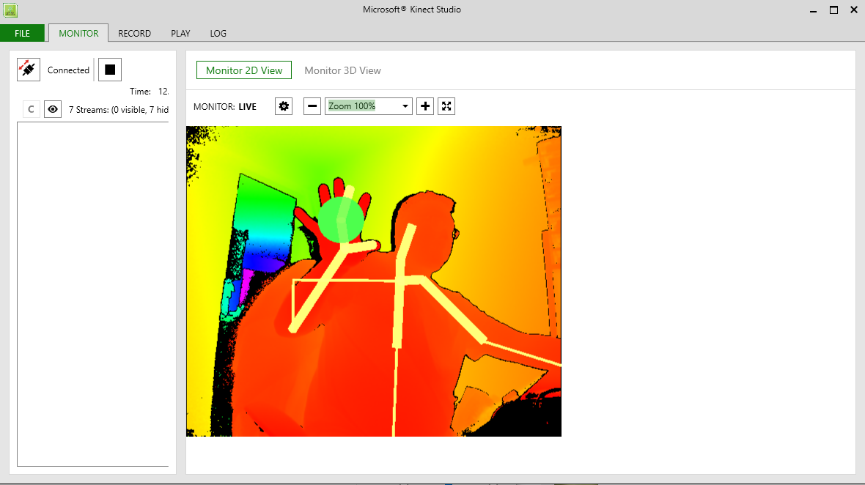
Task: Open the Zoom 100% dropdown
Action: click(369, 105)
